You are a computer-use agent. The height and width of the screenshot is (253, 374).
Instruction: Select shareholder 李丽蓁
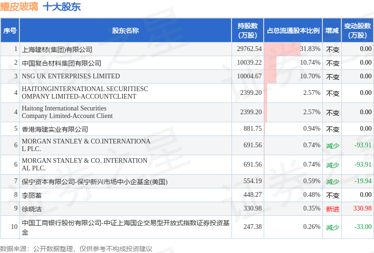32,195
